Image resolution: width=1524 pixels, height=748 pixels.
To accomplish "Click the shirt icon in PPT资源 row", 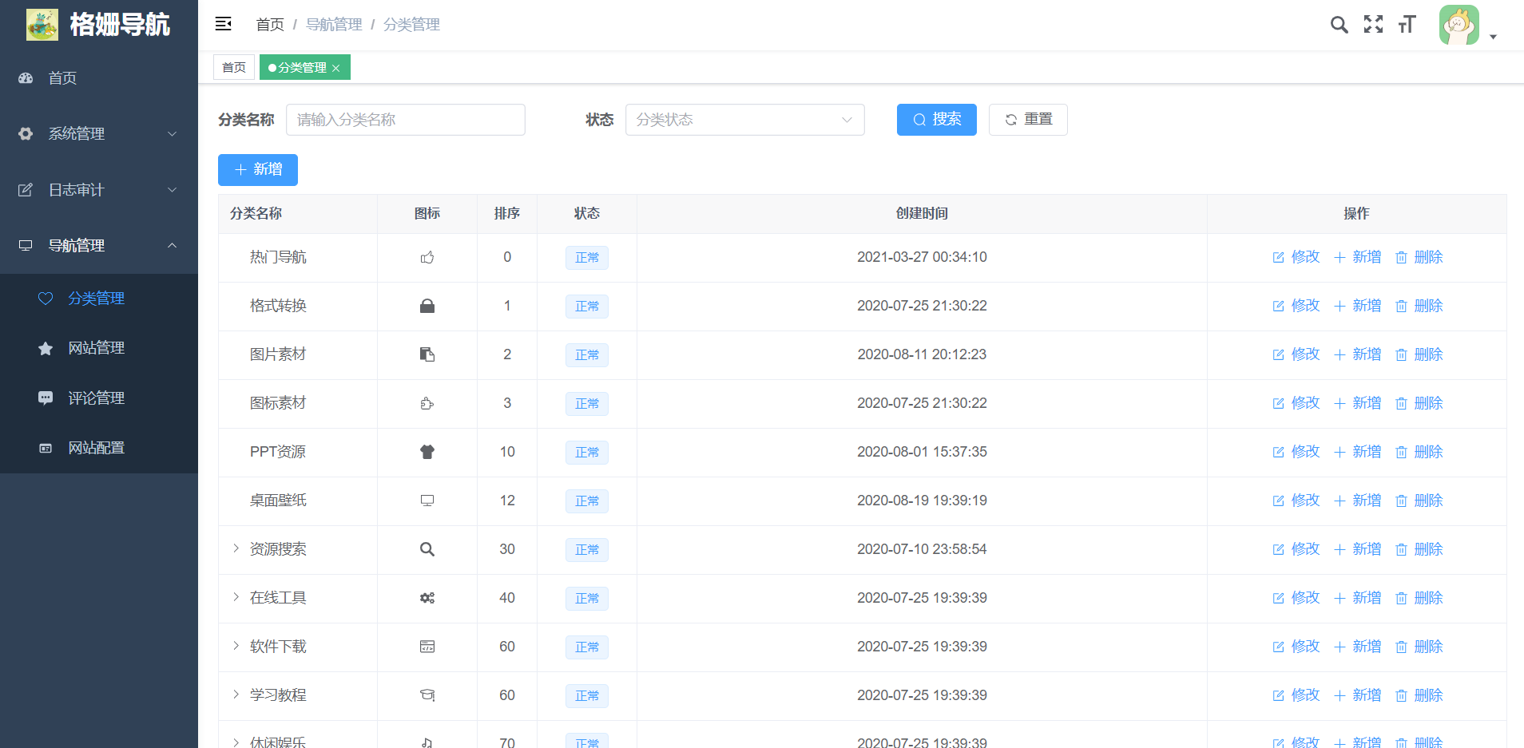I will point(427,453).
